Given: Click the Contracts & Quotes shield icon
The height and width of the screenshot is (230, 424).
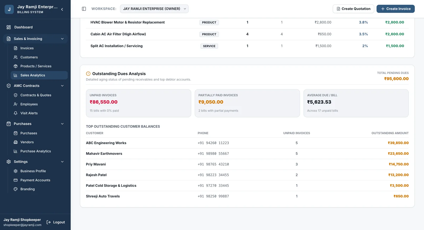Looking at the screenshot, I should point(16,95).
